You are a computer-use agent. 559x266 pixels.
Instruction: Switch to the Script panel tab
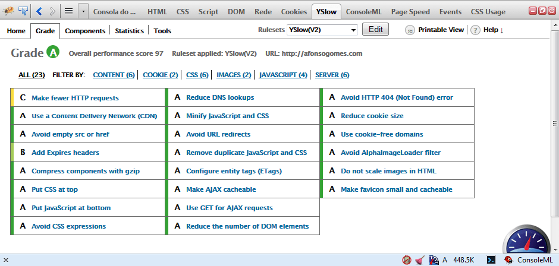click(x=209, y=12)
